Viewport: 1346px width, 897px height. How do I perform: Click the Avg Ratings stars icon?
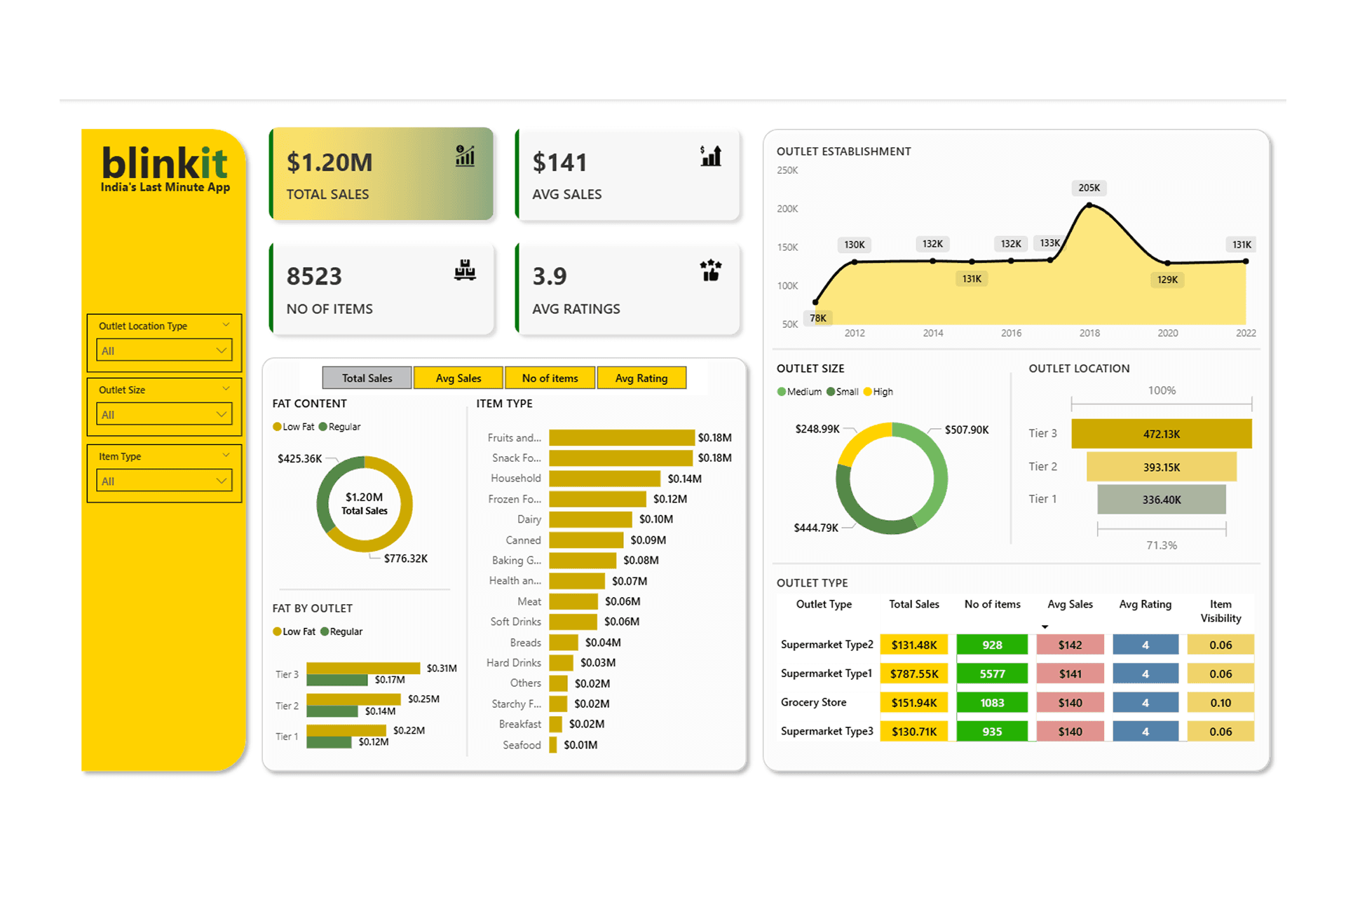pyautogui.click(x=711, y=270)
